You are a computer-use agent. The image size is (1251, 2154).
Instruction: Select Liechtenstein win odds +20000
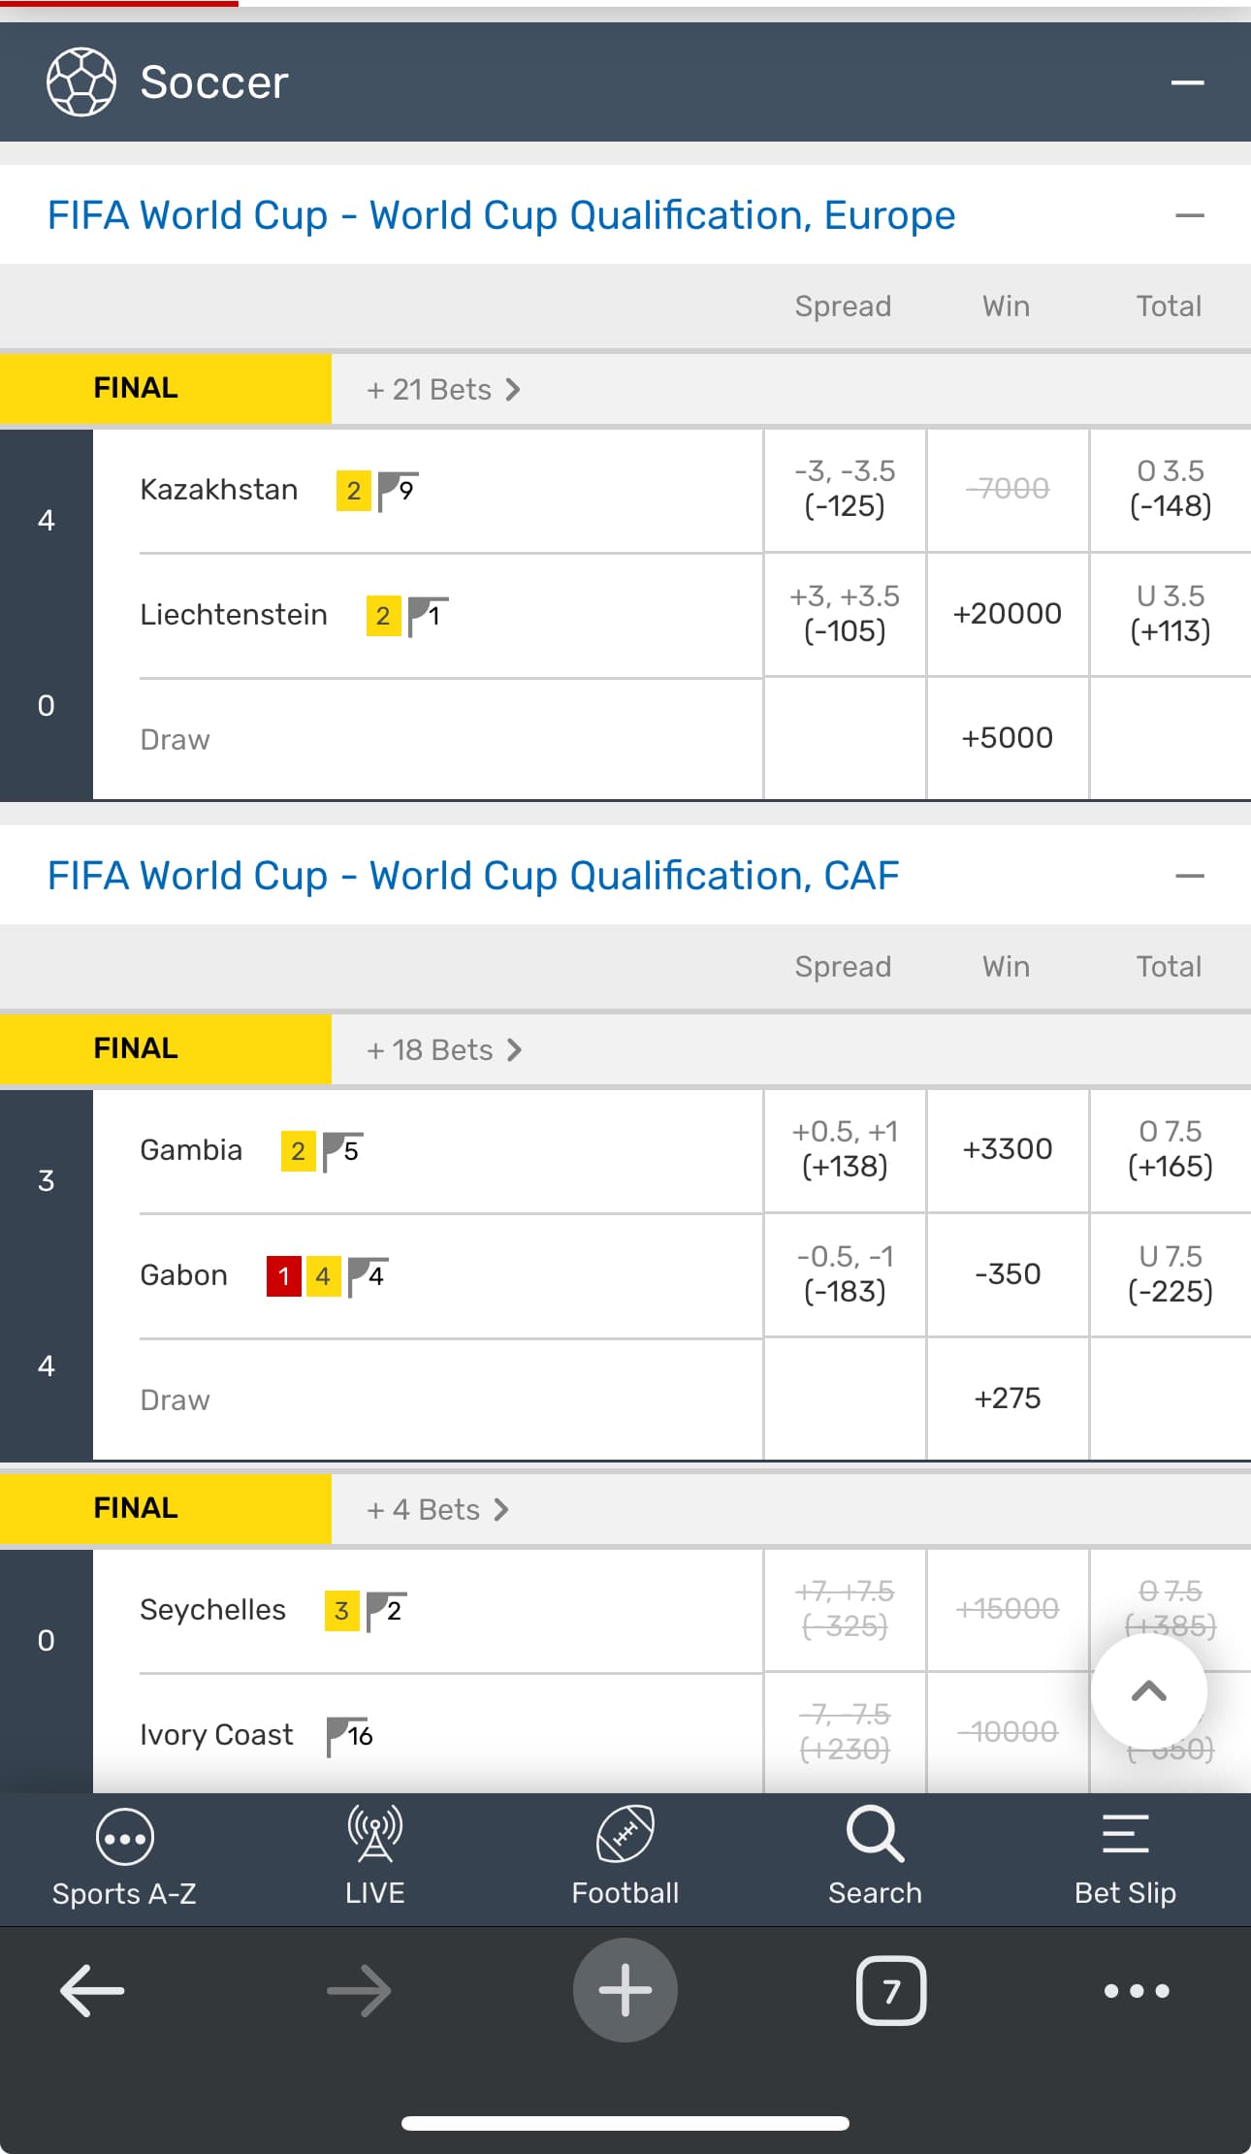point(1007,614)
